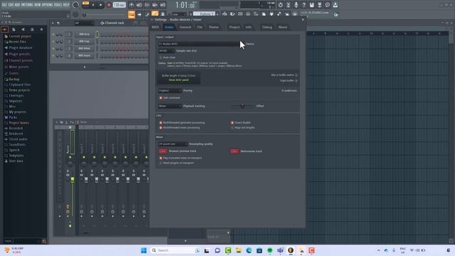The image size is (455, 256).
Task: Open the Device dropdown showing FL Studio ASIO
Action: [199, 44]
